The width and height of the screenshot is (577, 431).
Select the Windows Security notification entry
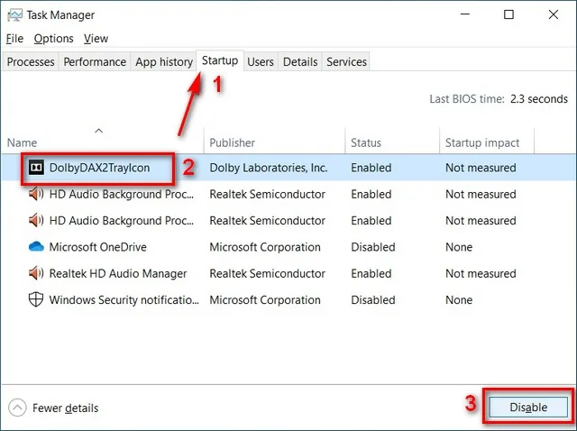pyautogui.click(x=124, y=299)
